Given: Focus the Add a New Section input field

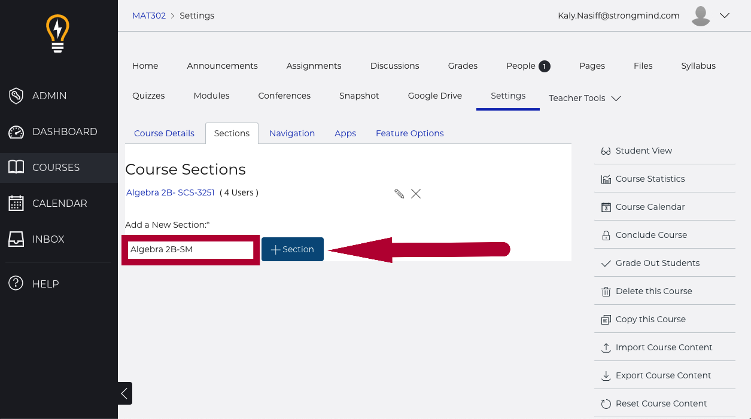Looking at the screenshot, I should pyautogui.click(x=191, y=249).
